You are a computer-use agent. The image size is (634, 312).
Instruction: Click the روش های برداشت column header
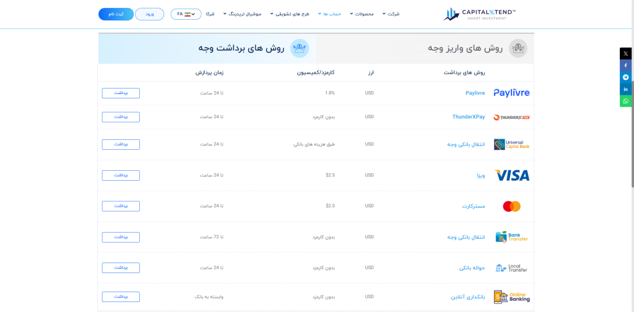pos(464,73)
